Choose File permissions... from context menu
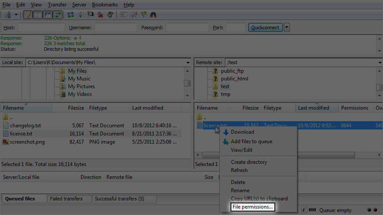The image size is (383, 215). tap(252, 207)
